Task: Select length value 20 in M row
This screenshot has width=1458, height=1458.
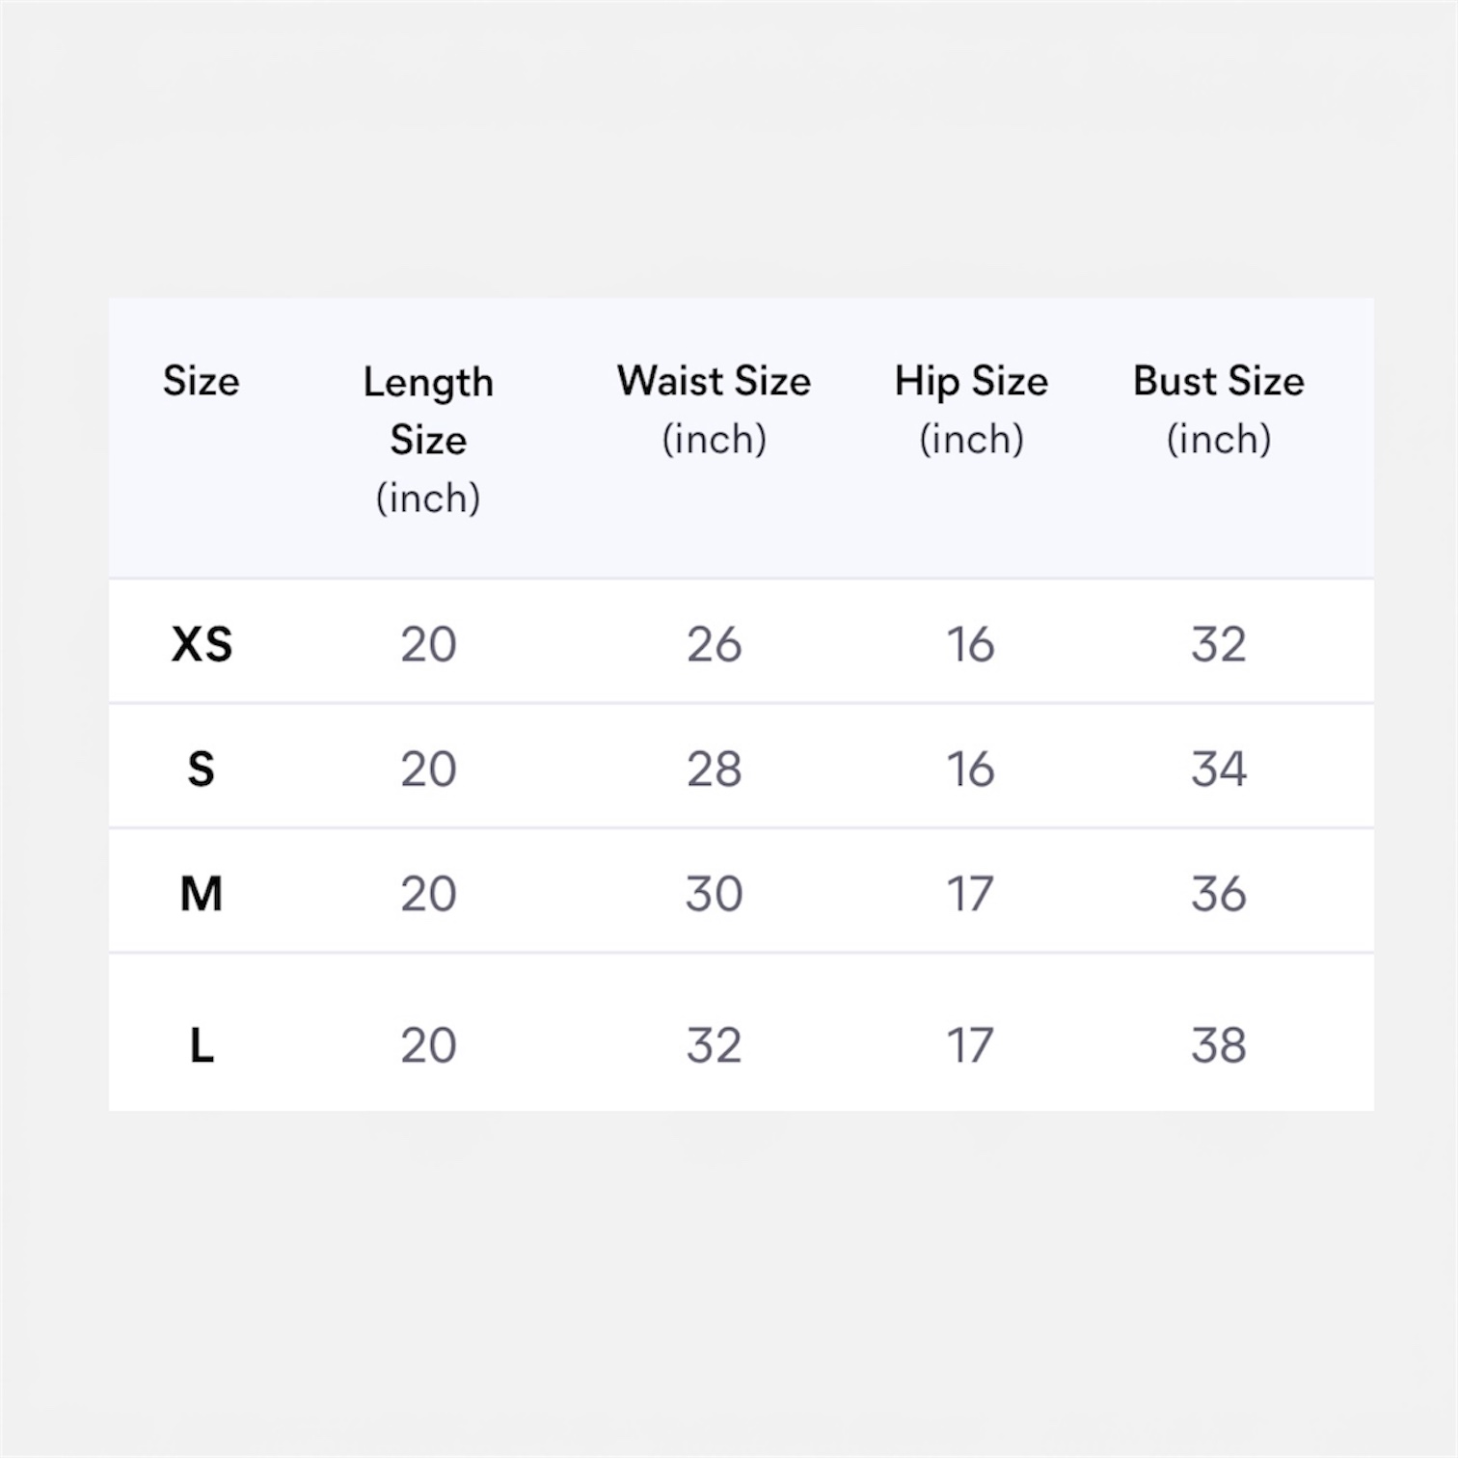Action: 428,894
